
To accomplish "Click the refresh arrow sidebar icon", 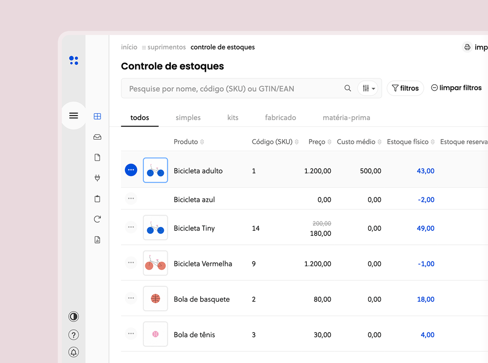I will pos(98,219).
